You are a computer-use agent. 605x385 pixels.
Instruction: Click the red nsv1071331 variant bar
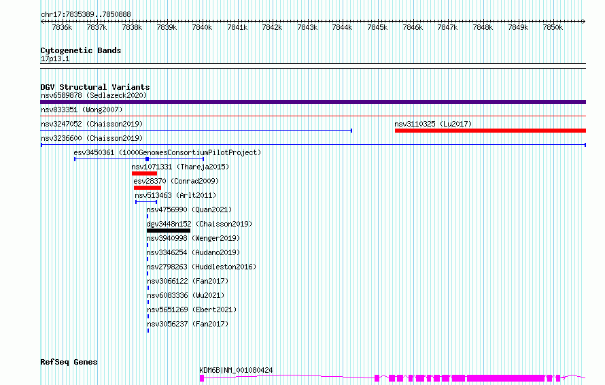pos(144,173)
